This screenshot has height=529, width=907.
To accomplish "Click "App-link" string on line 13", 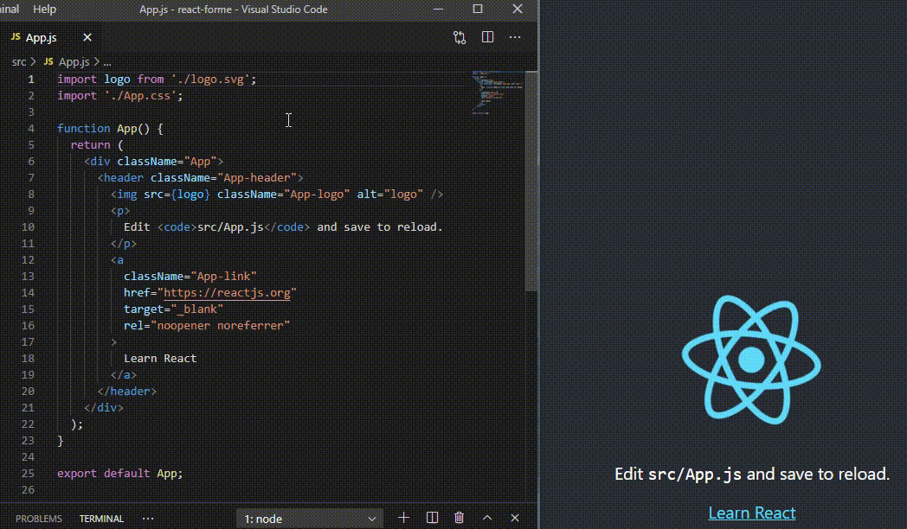I will point(223,277).
